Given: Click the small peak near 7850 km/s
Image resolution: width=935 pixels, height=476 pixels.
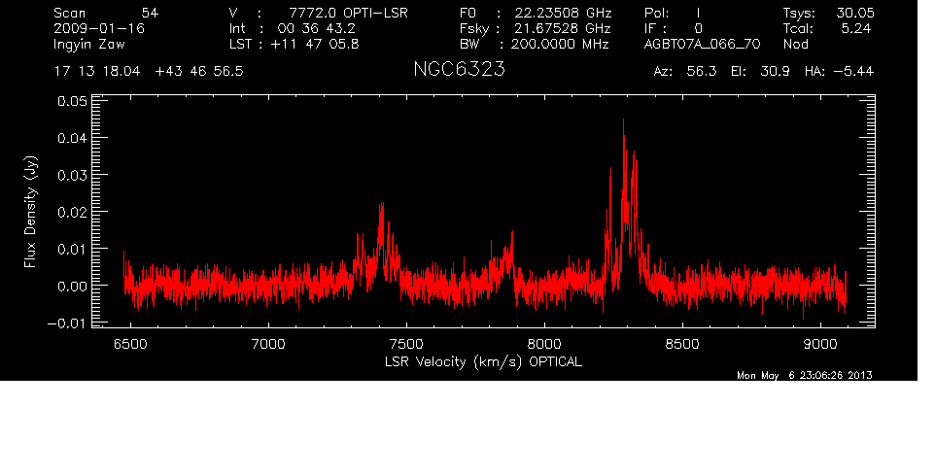Looking at the screenshot, I should (x=509, y=236).
